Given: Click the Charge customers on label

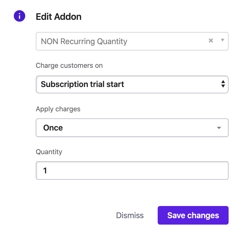Looking at the screenshot, I should pyautogui.click(x=69, y=66).
